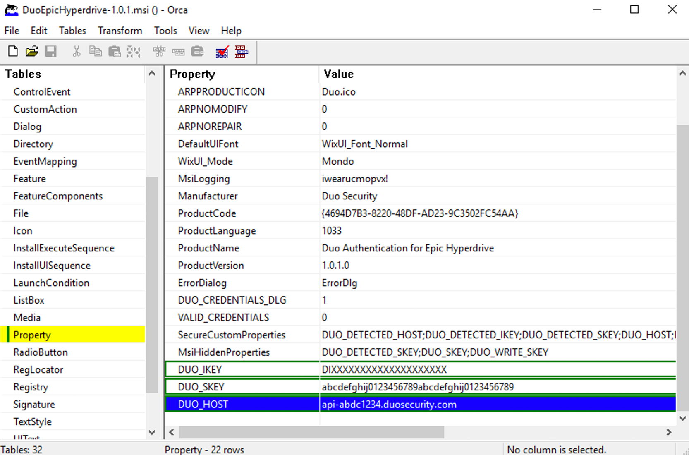Select the Registry table
This screenshot has height=455, width=689.
pos(31,387)
